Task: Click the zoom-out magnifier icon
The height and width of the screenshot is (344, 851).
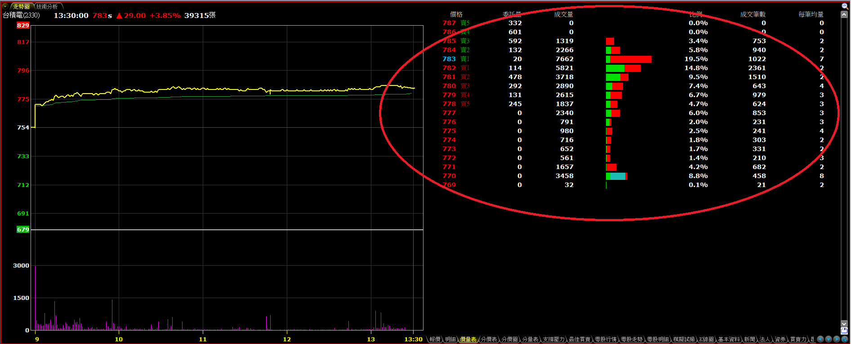Action: point(844,6)
